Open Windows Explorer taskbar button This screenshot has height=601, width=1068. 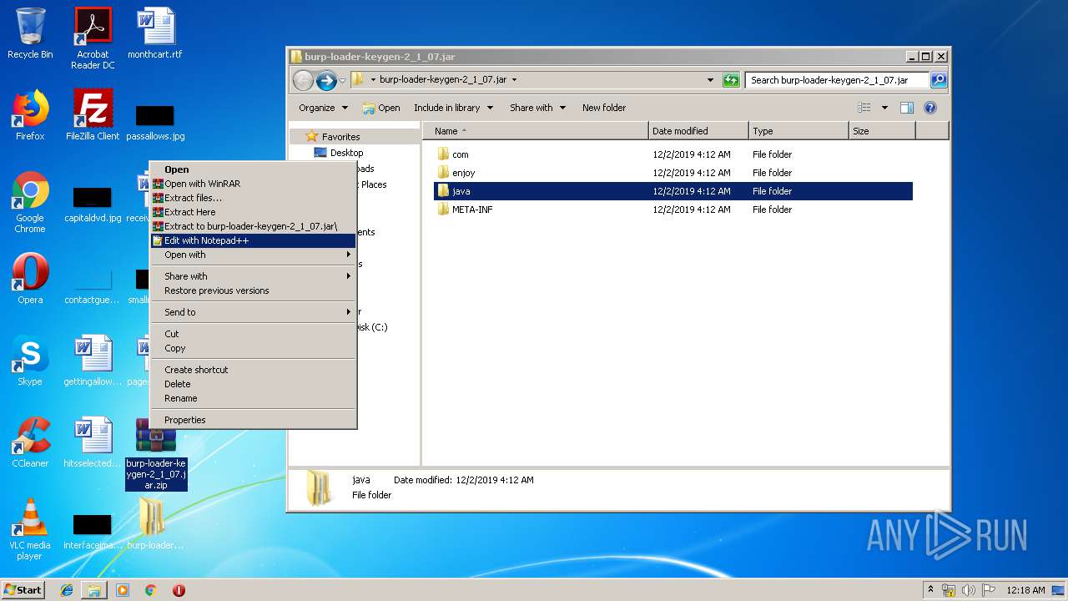[94, 590]
